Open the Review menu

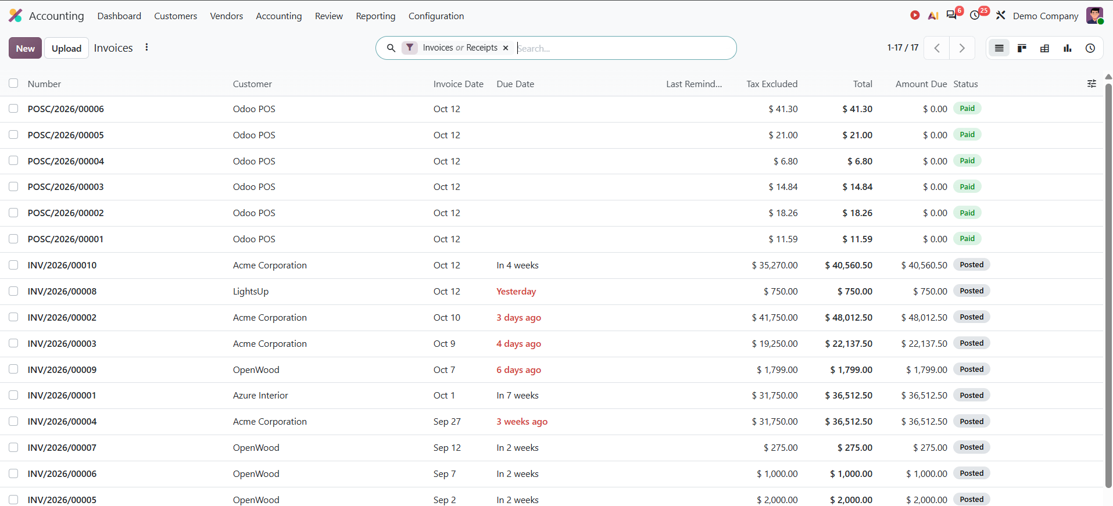coord(329,16)
